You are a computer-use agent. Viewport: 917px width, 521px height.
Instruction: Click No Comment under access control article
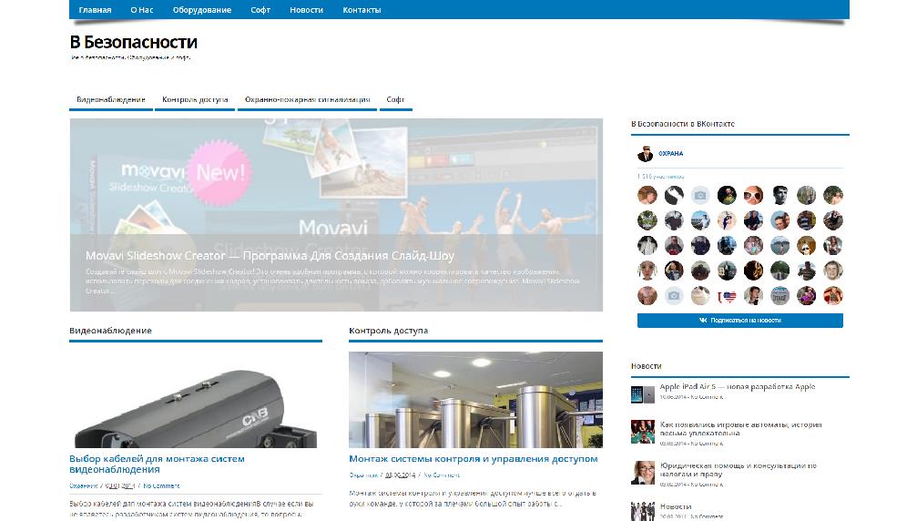tap(442, 475)
